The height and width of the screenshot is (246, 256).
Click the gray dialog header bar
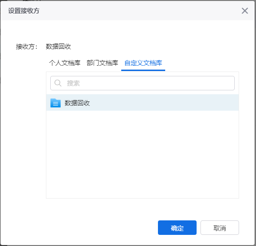point(128,11)
